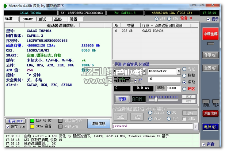The image size is (225, 151).
Task: Click the 0.0 ms readout
Action: coord(143,88)
